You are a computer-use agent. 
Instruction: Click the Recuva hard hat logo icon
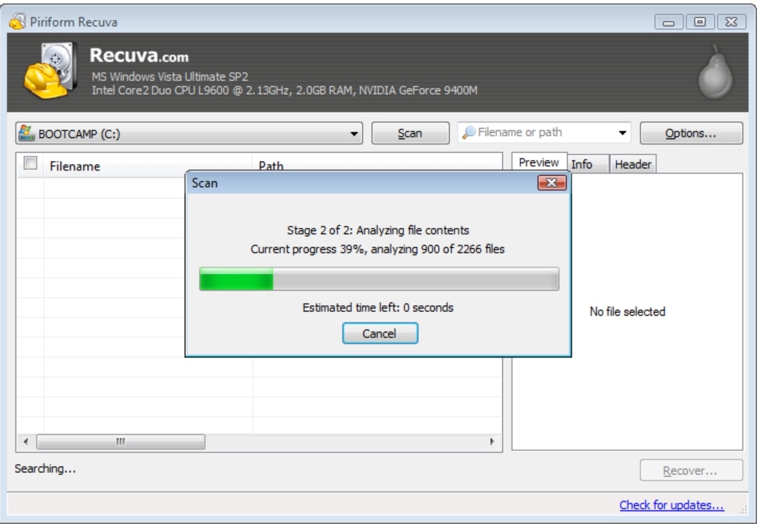(50, 71)
